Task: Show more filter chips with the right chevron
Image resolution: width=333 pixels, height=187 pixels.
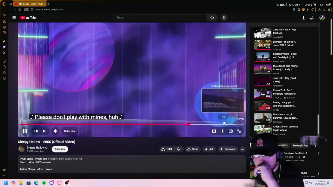Action: [x=315, y=146]
